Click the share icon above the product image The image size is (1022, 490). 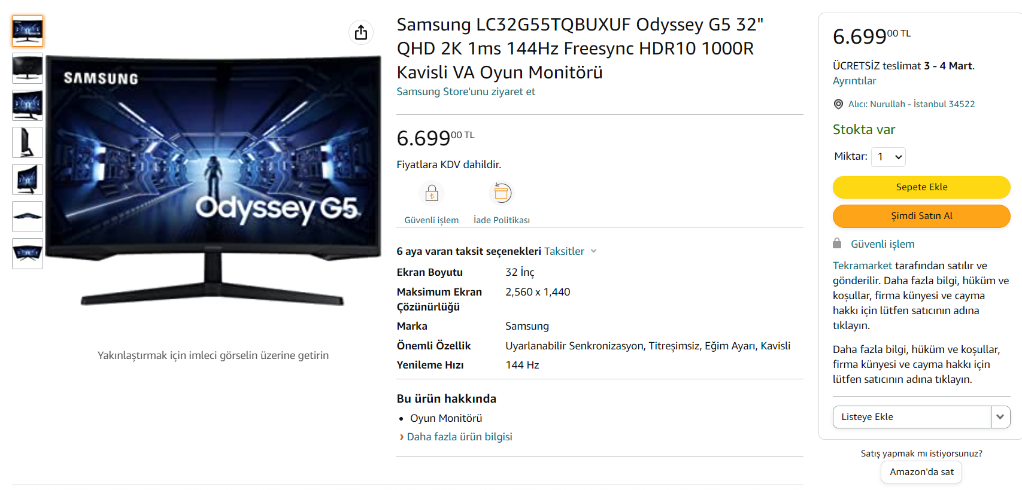(361, 32)
